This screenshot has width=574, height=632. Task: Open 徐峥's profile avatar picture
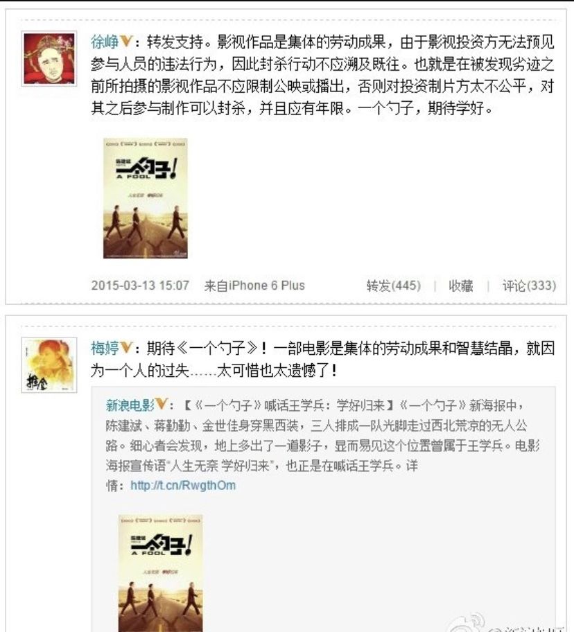click(49, 58)
